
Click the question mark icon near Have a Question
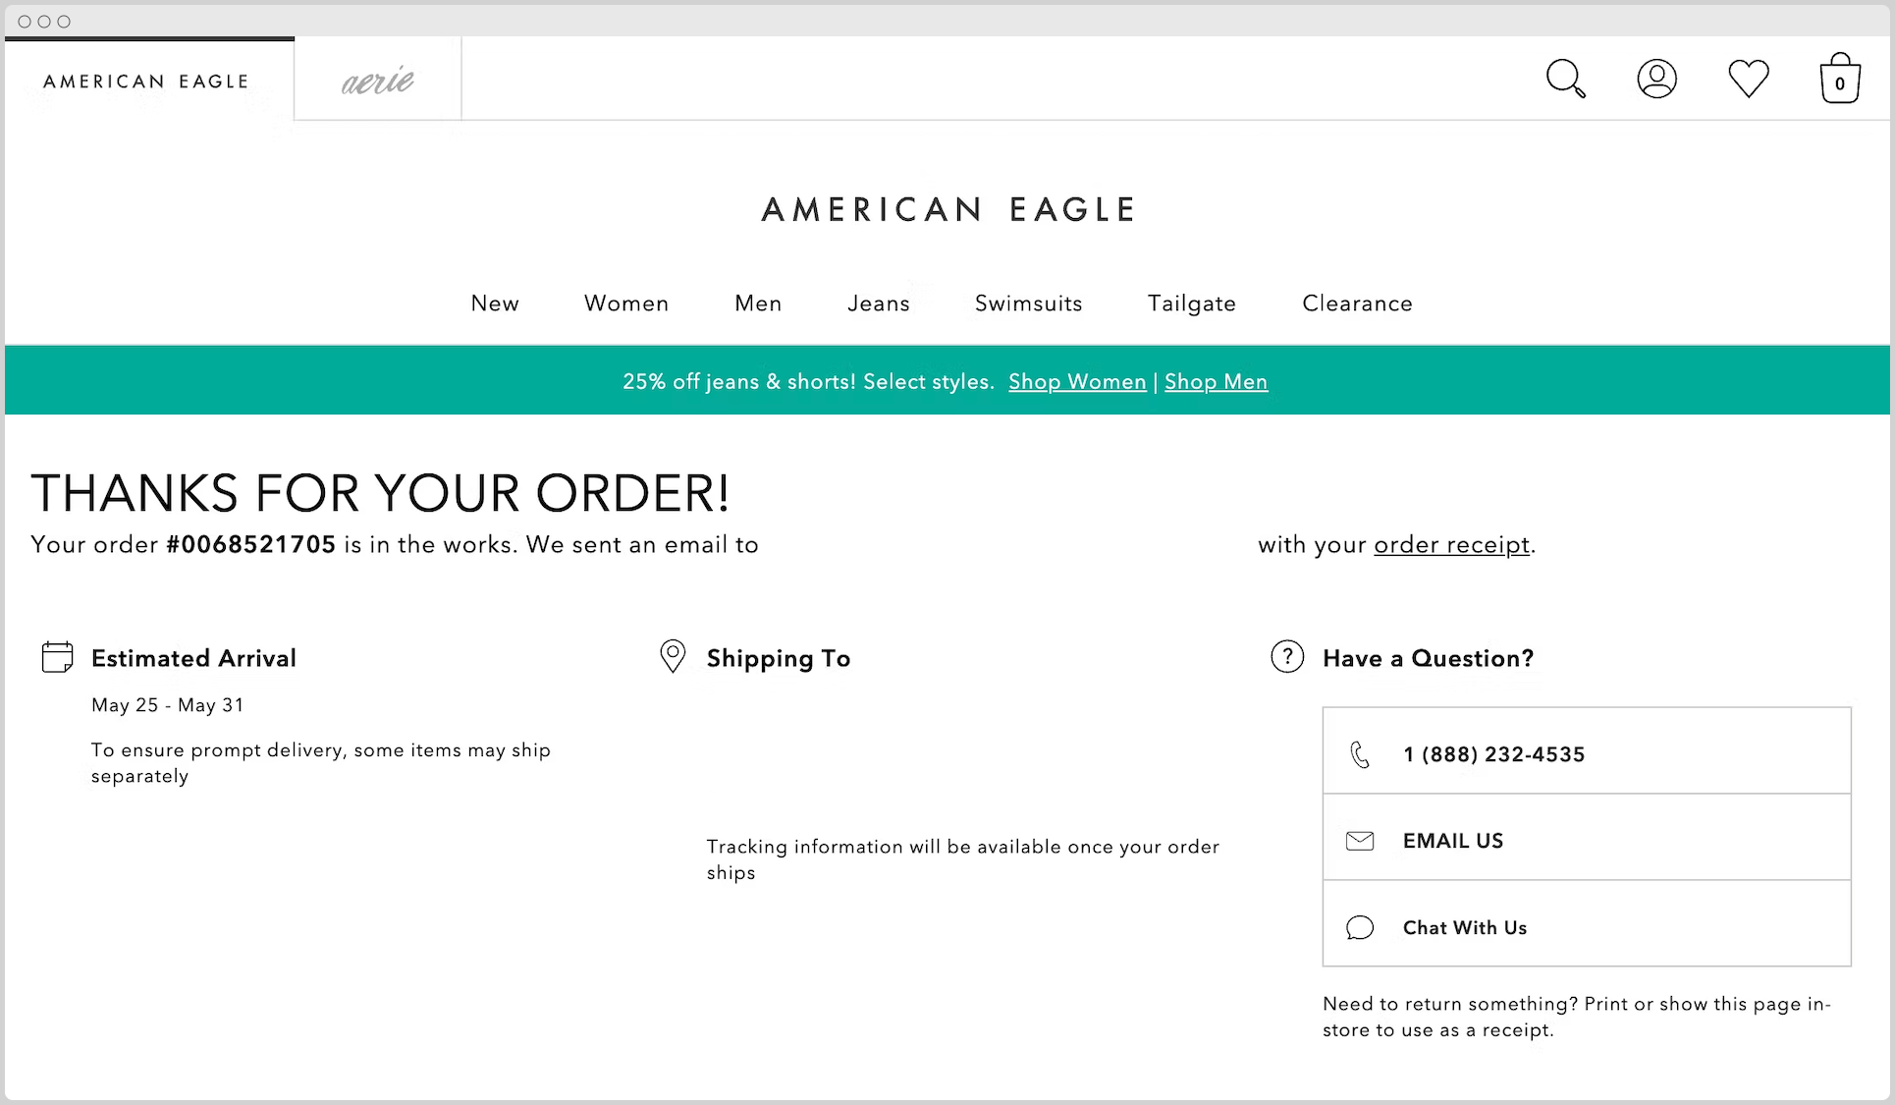coord(1286,656)
